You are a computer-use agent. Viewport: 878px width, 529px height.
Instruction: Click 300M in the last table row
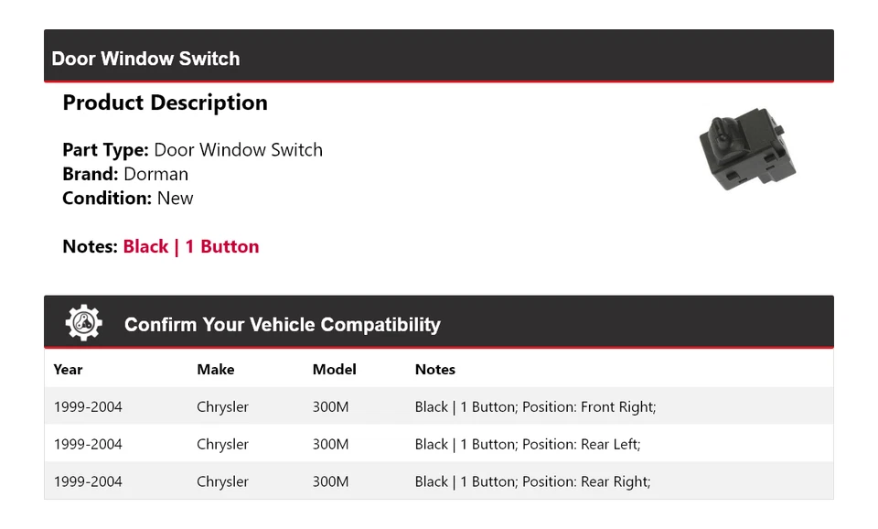coord(330,482)
